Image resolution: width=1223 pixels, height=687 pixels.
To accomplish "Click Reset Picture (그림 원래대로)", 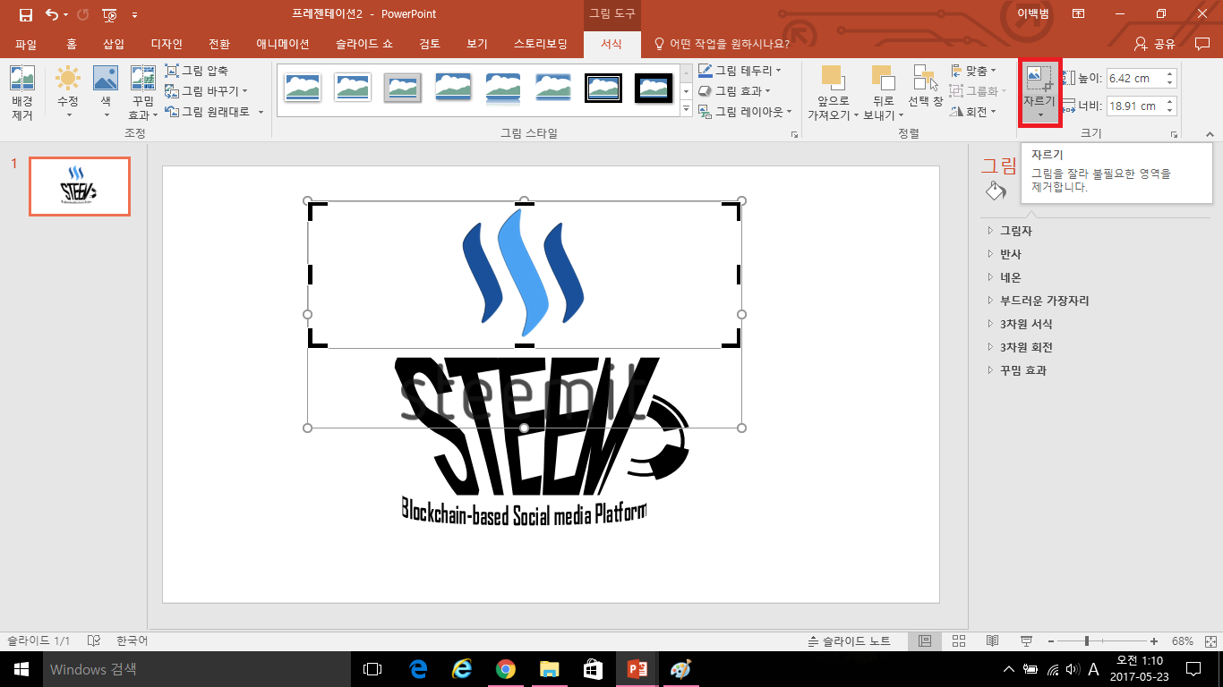I will (214, 112).
